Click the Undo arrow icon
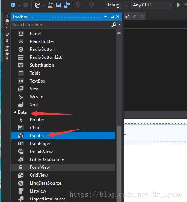 pyautogui.click(x=78, y=5)
